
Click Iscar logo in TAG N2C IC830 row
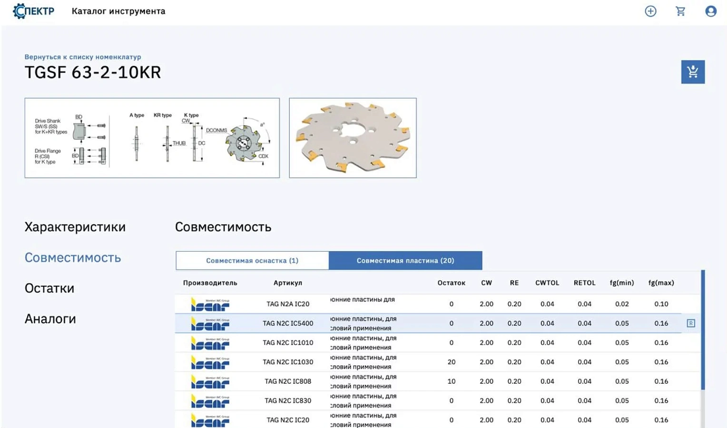point(210,401)
